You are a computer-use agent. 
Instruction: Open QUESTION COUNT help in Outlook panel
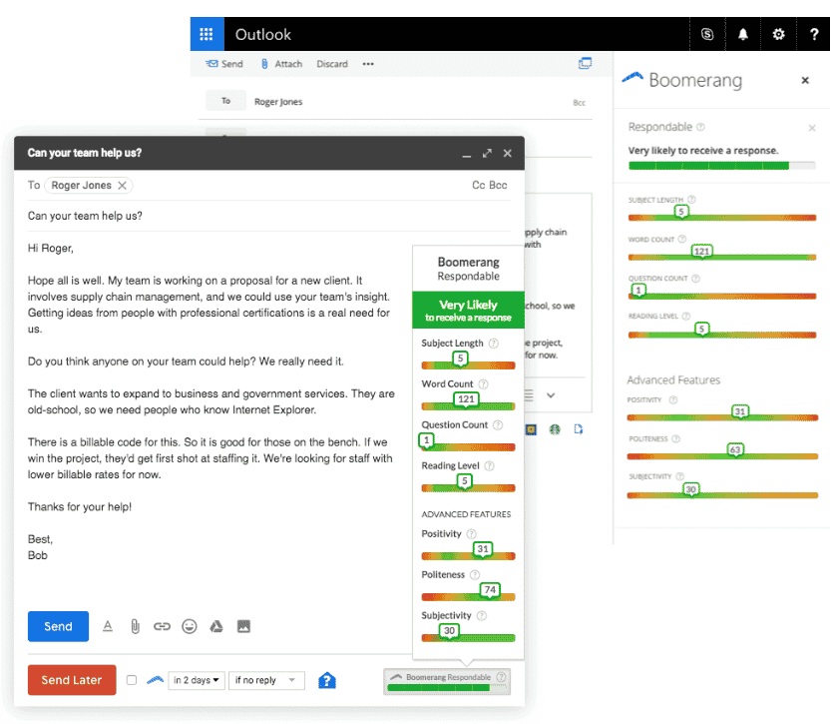695,279
